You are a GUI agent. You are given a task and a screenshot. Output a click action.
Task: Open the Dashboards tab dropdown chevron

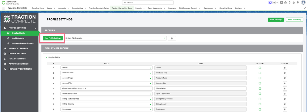pos(215,8)
